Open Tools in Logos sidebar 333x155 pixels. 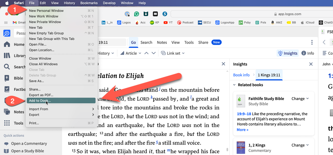click(x=14, y=123)
